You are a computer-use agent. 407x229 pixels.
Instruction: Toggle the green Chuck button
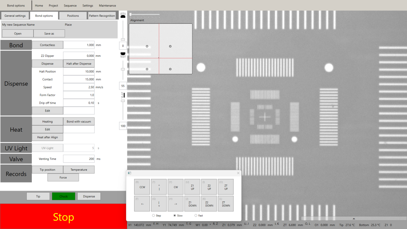(x=63, y=196)
